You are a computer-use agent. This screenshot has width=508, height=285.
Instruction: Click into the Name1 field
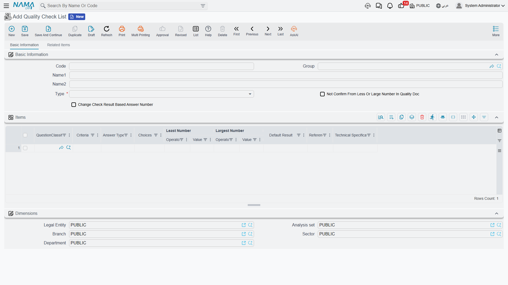(286, 75)
